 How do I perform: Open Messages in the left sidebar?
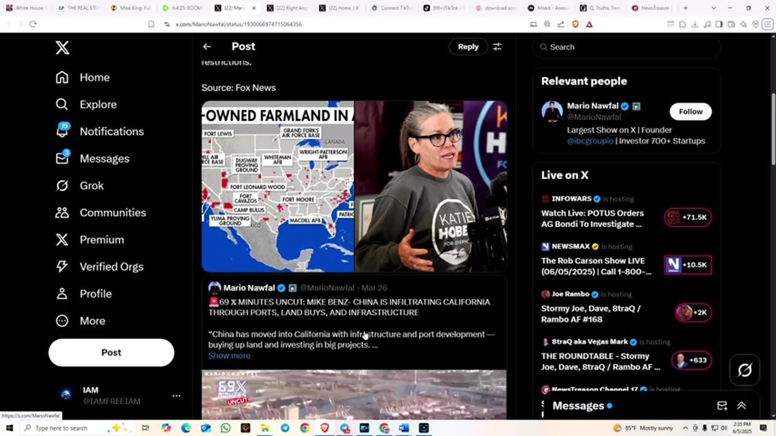93,159
